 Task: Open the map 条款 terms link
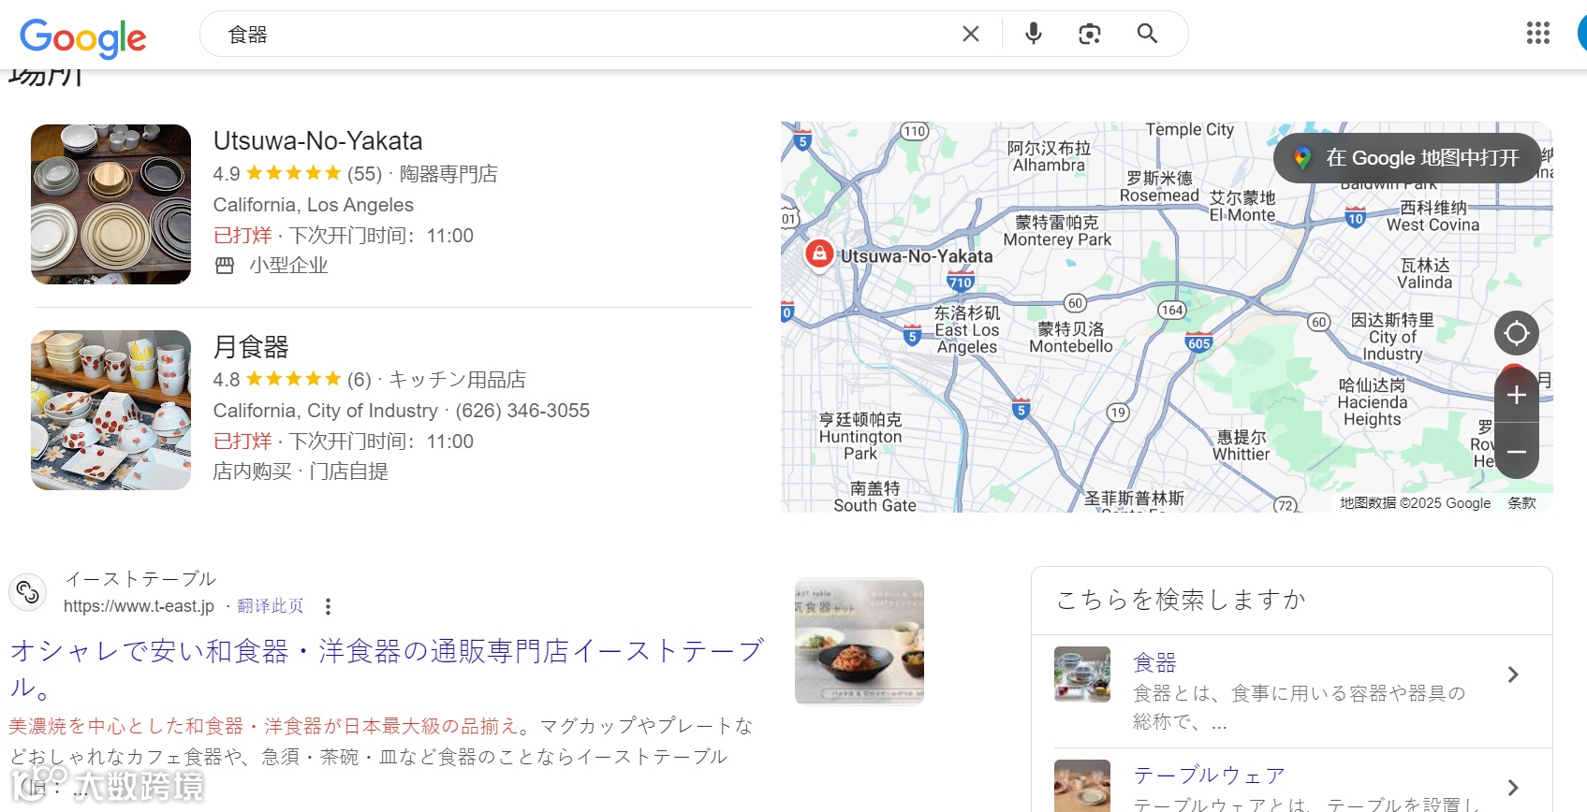point(1522,503)
